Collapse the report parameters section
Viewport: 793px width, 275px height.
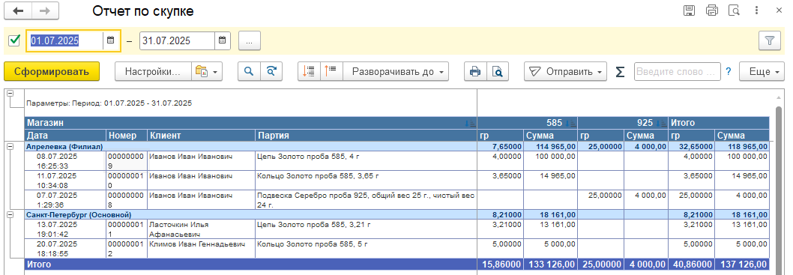coord(10,94)
